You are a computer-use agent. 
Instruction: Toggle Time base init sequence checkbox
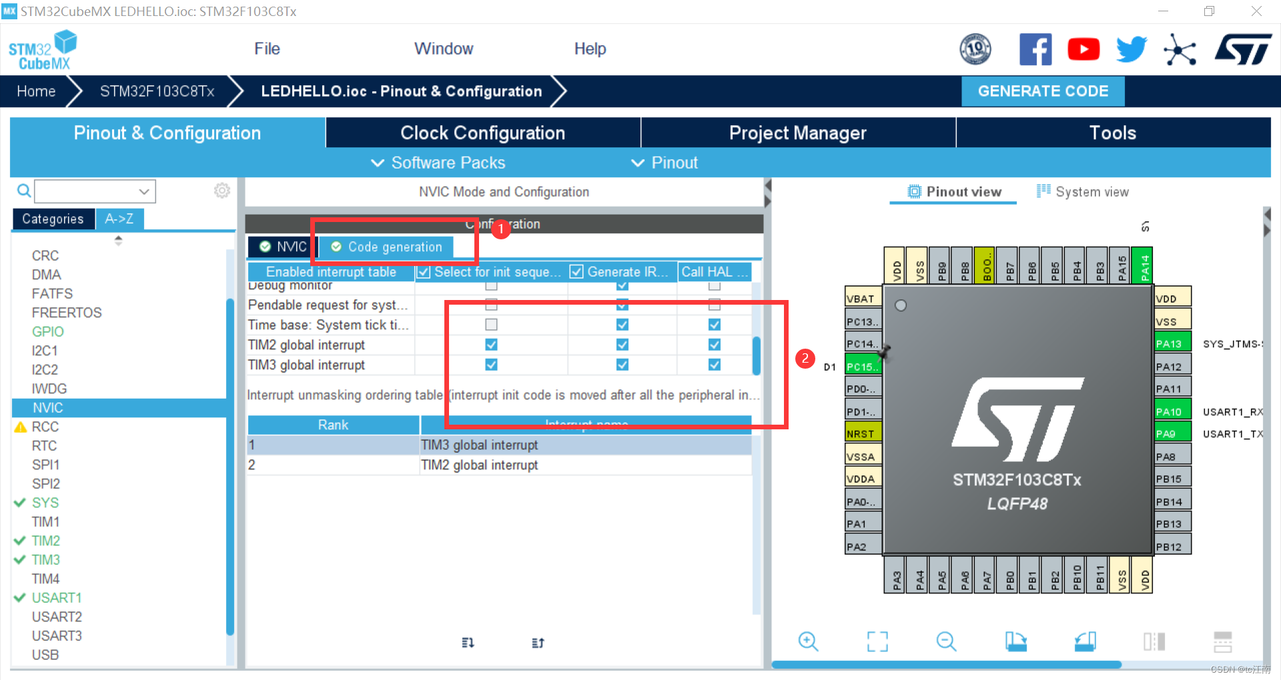click(491, 325)
